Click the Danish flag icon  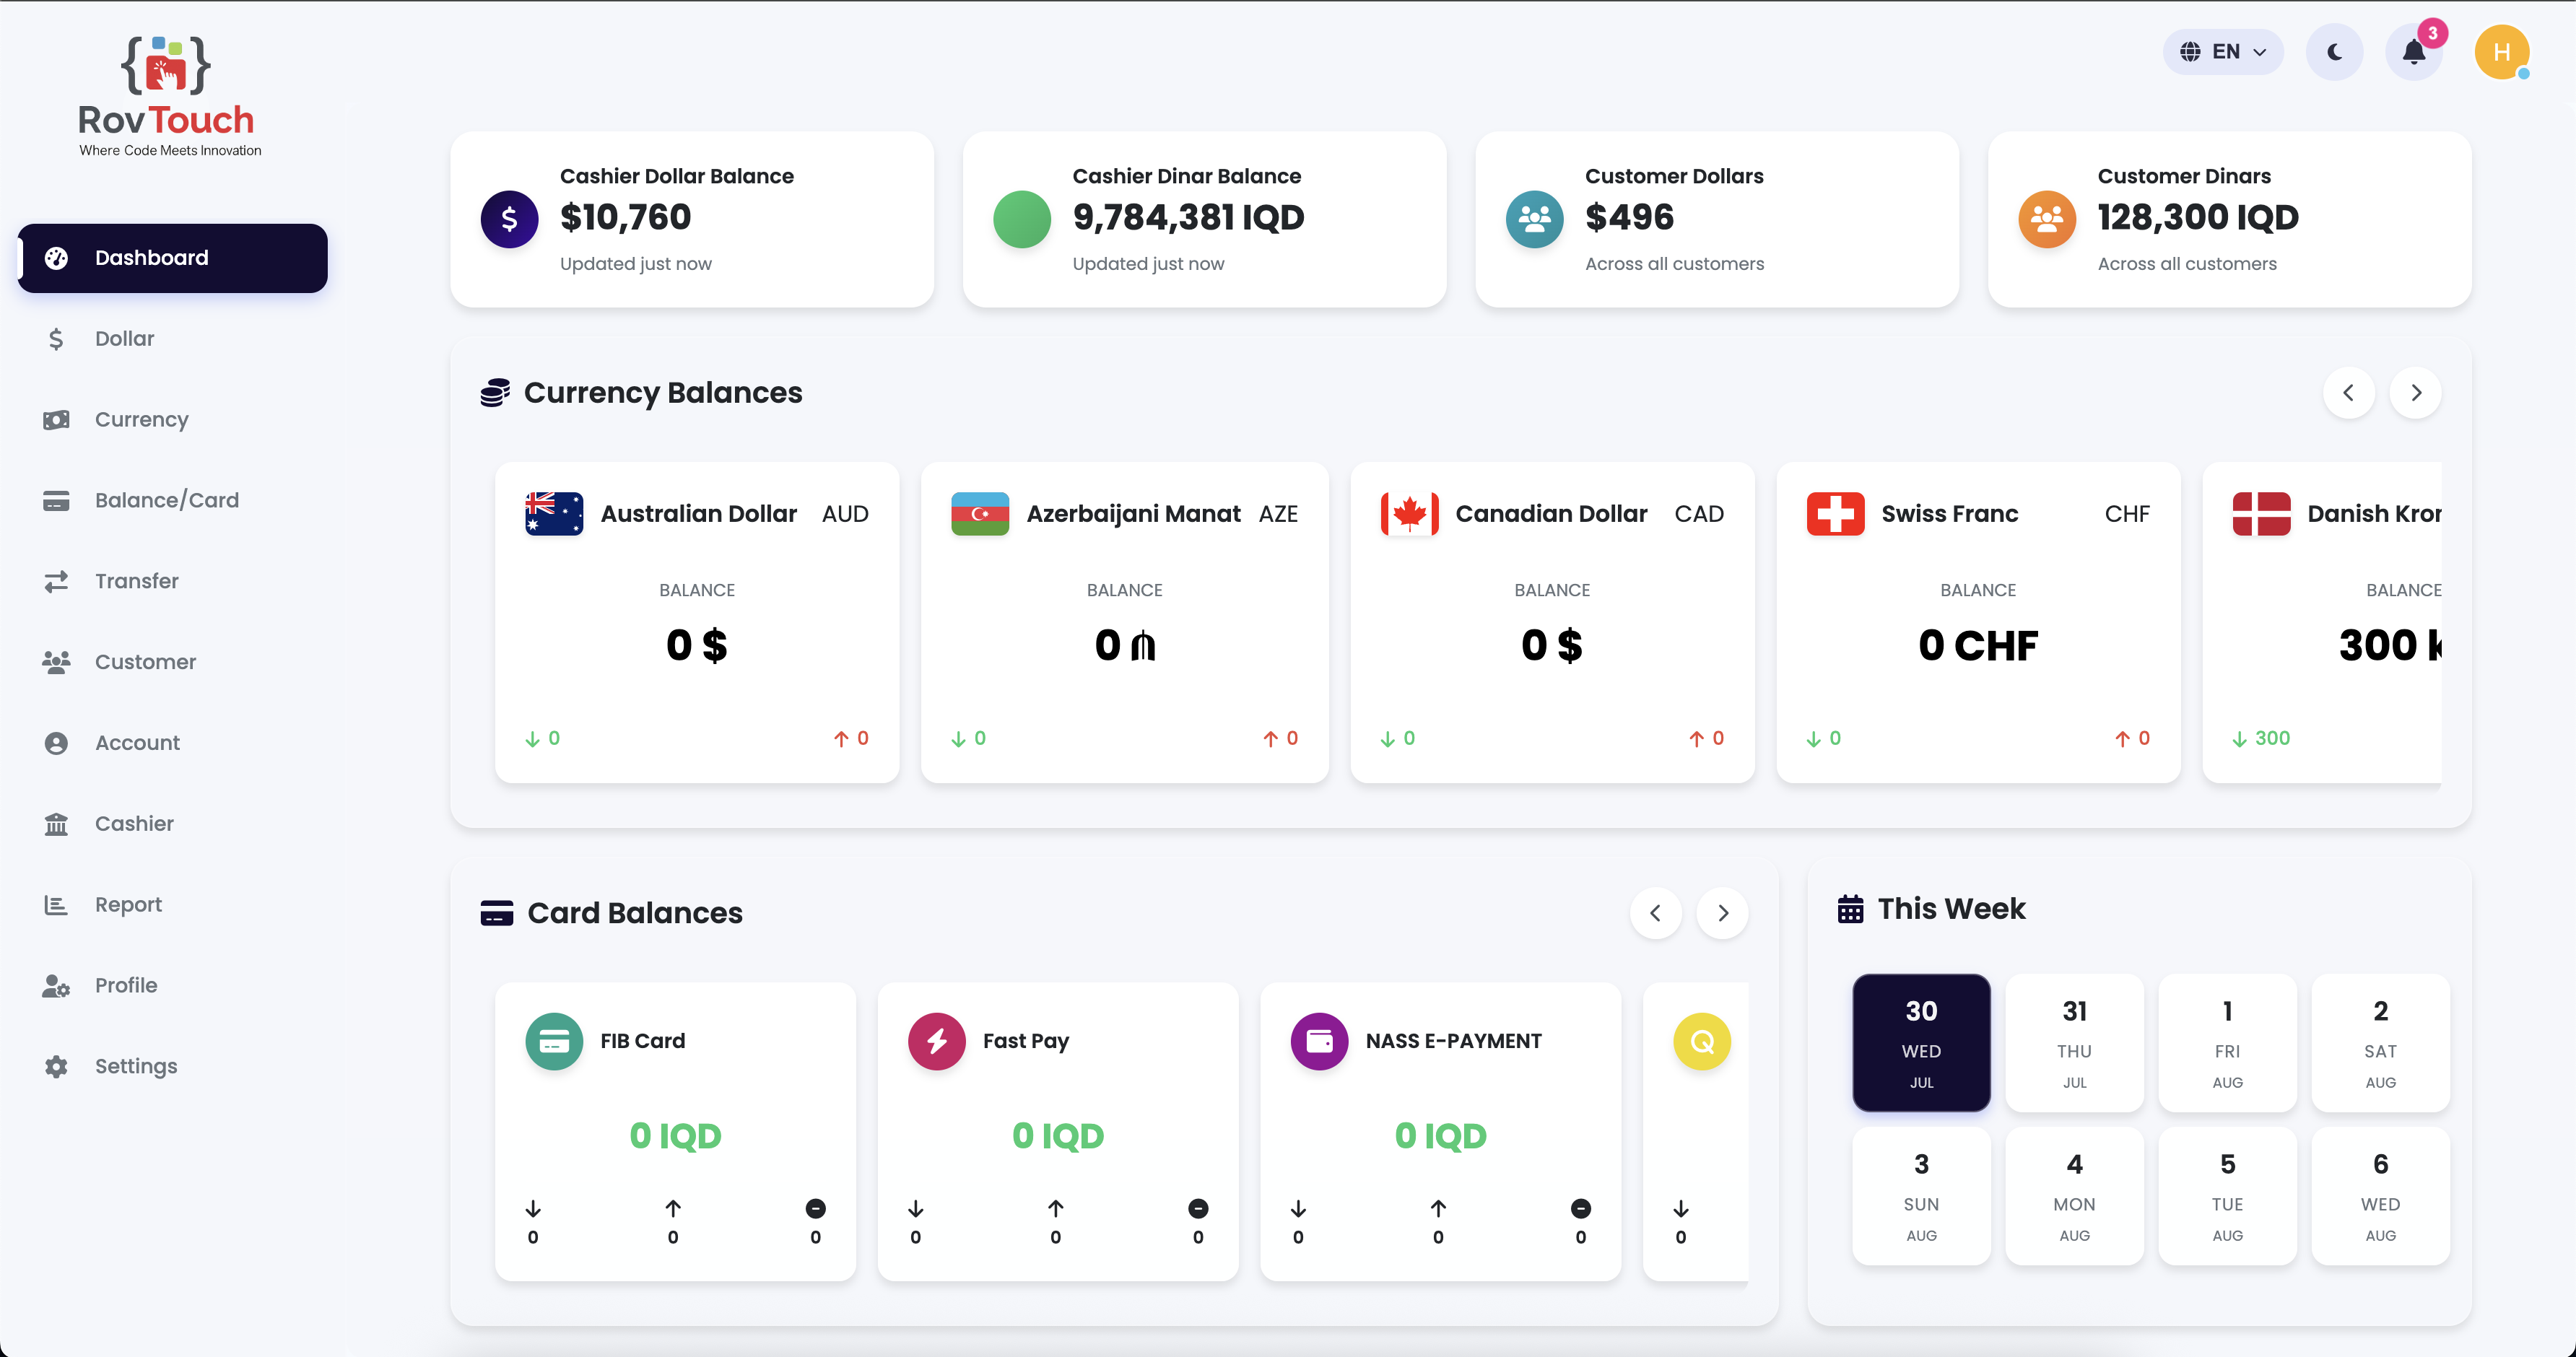pyautogui.click(x=2262, y=514)
